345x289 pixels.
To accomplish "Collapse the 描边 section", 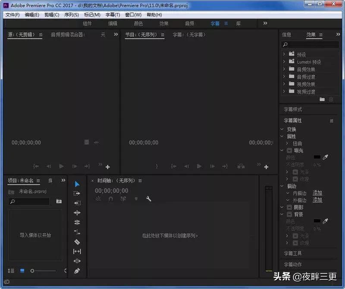I will [282, 186].
